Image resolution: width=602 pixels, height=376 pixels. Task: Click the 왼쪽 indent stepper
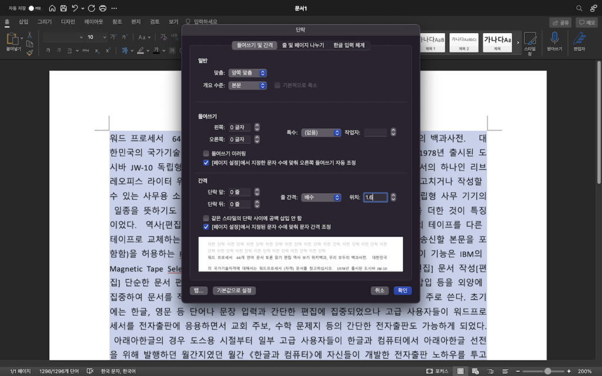tap(257, 127)
